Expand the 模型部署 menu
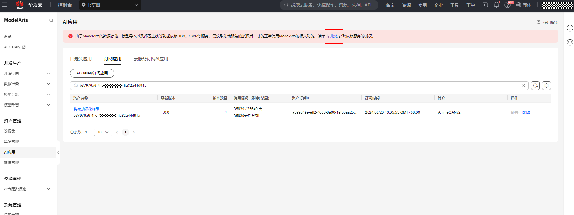The image size is (574, 215). tap(27, 105)
